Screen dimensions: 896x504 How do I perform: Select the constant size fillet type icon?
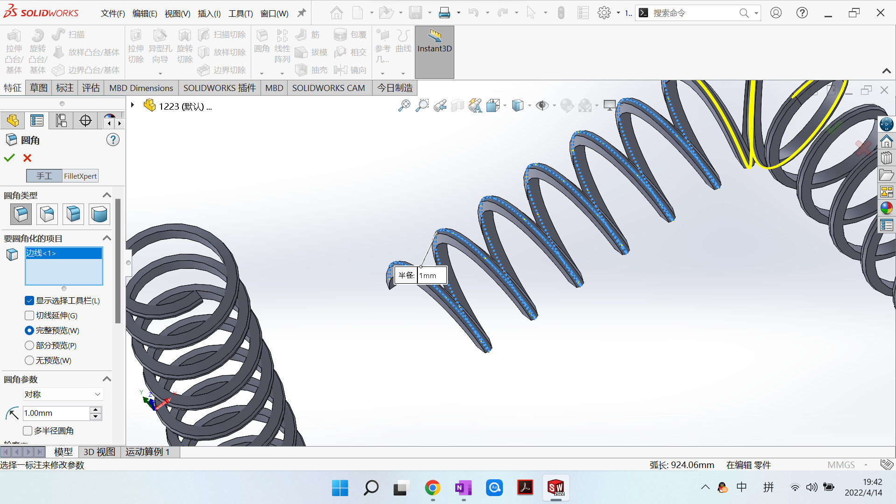(x=21, y=214)
